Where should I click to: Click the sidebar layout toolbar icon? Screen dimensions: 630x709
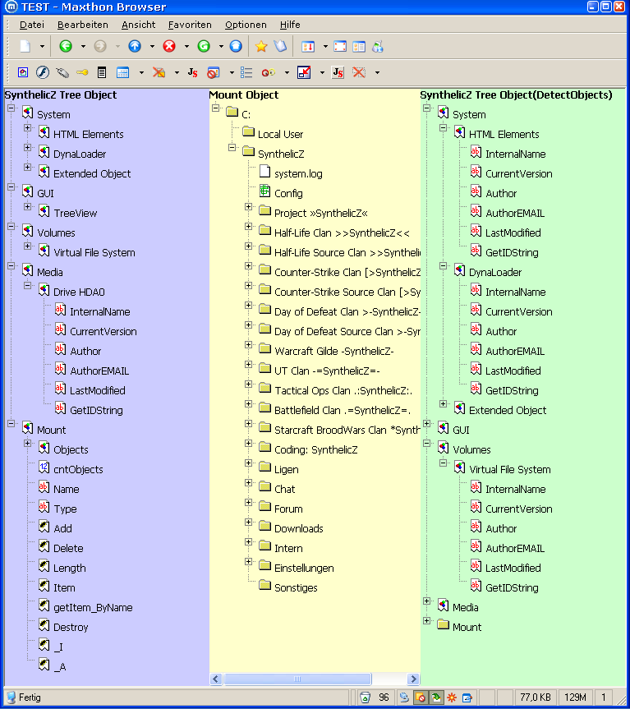pyautogui.click(x=359, y=46)
